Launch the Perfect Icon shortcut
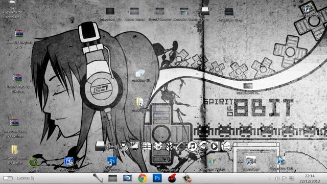The height and width of the screenshot is (184, 327). click(69, 162)
